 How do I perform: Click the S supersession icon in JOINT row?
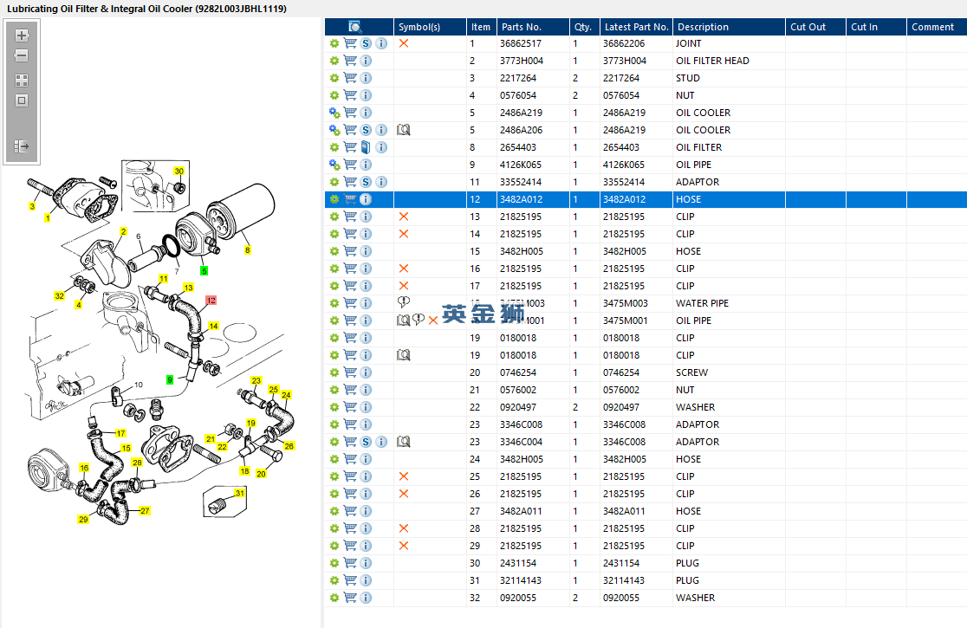pyautogui.click(x=366, y=43)
